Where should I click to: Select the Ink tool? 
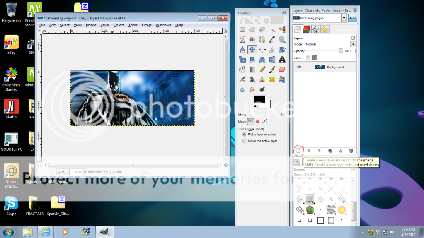252,79
